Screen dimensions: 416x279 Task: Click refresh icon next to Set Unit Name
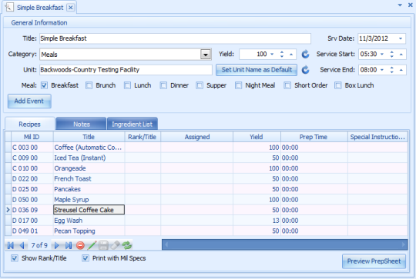[x=305, y=70]
